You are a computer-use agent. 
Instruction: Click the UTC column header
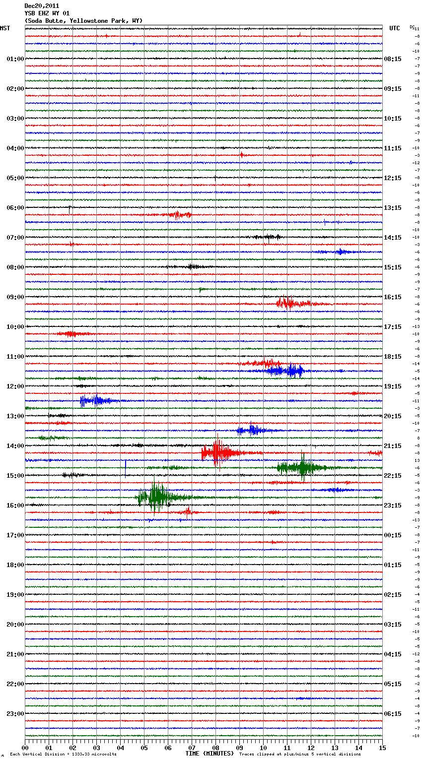click(x=395, y=28)
